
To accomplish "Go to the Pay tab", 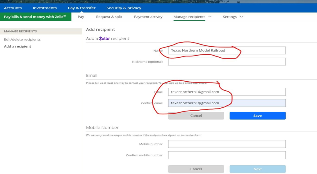I will [81, 17].
